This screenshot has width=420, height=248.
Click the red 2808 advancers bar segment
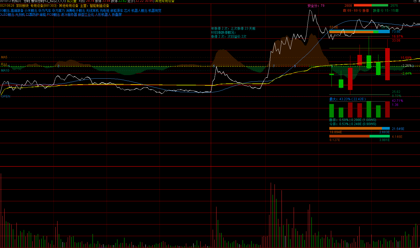[363, 5]
